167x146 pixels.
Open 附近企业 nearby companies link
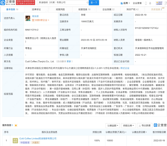click(125, 68)
